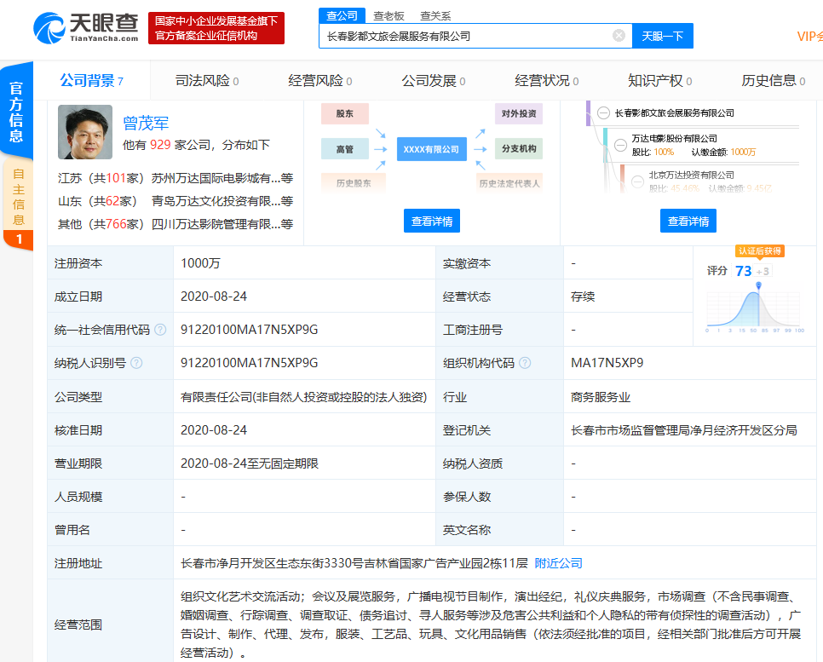823x662 pixels.
Task: Collapse the 北京万达投资有限公司 tree node
Action: point(638,181)
